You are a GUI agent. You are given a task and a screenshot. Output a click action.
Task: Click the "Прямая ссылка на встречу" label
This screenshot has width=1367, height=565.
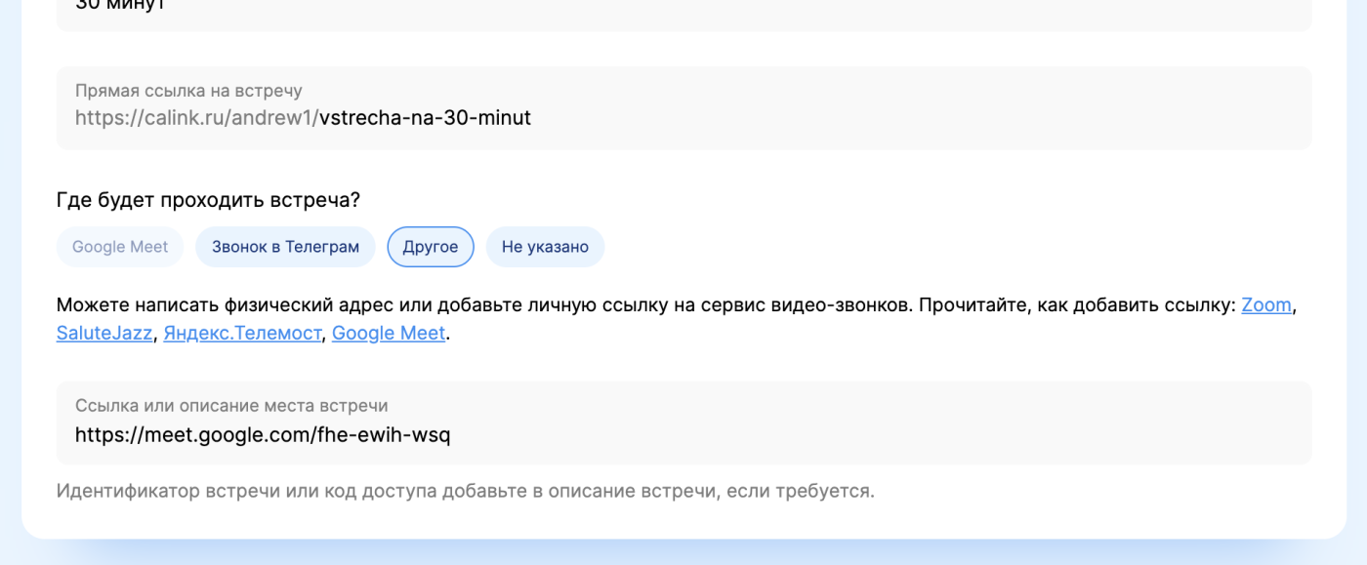point(188,91)
